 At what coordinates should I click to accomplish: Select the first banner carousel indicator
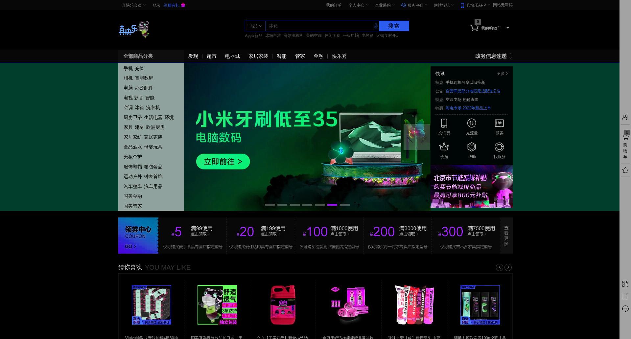[x=270, y=205]
